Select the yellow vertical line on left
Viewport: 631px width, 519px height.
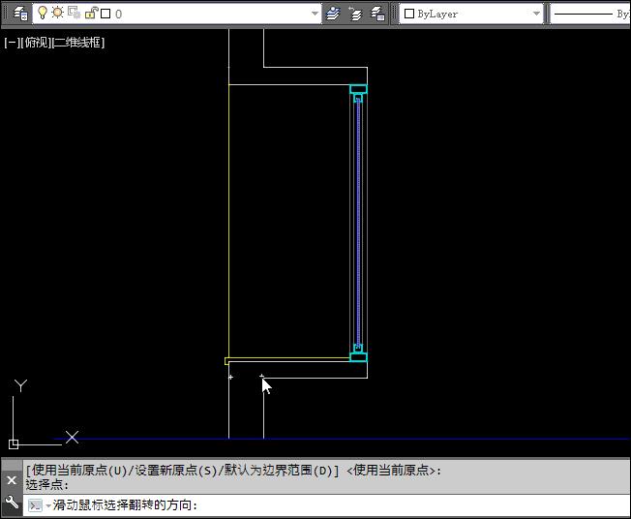point(229,221)
